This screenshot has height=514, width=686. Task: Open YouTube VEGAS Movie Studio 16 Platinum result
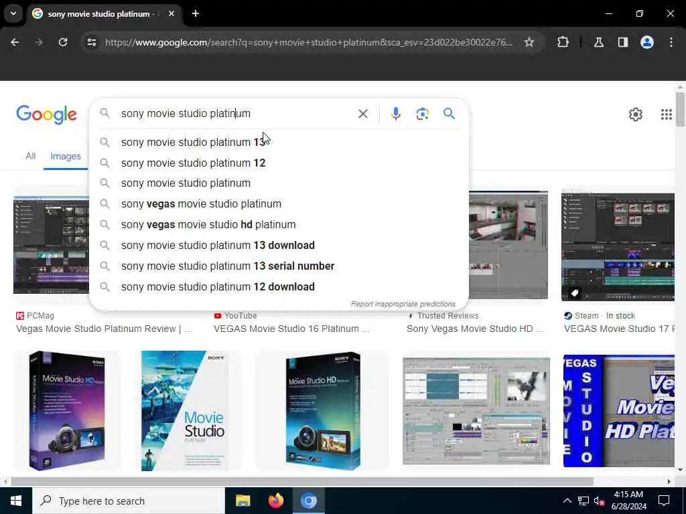click(x=291, y=329)
